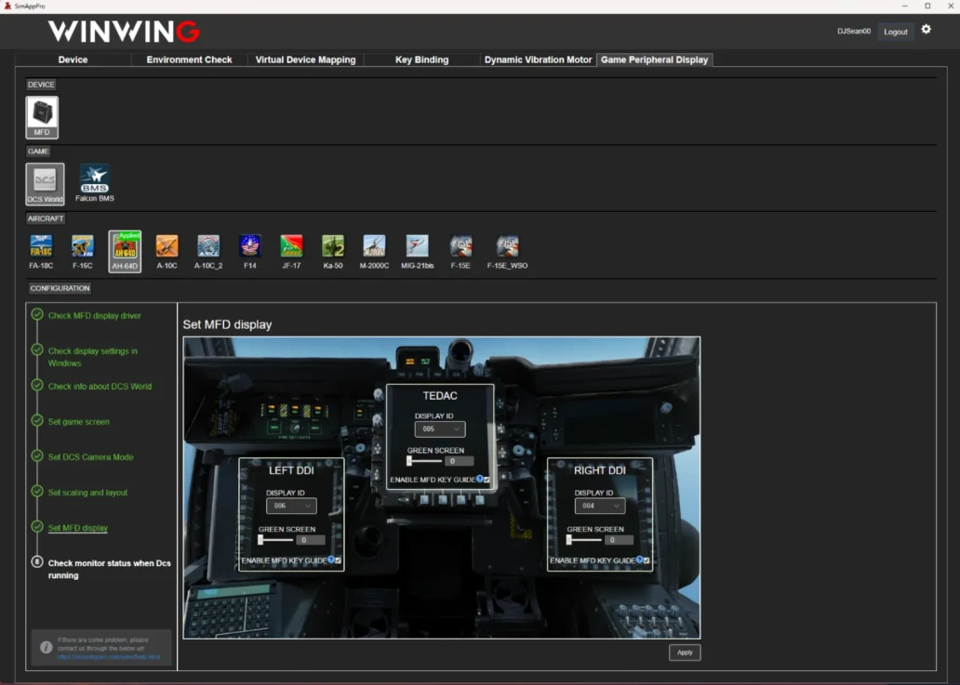
Task: Select the F14 aircraft
Action: (x=250, y=251)
